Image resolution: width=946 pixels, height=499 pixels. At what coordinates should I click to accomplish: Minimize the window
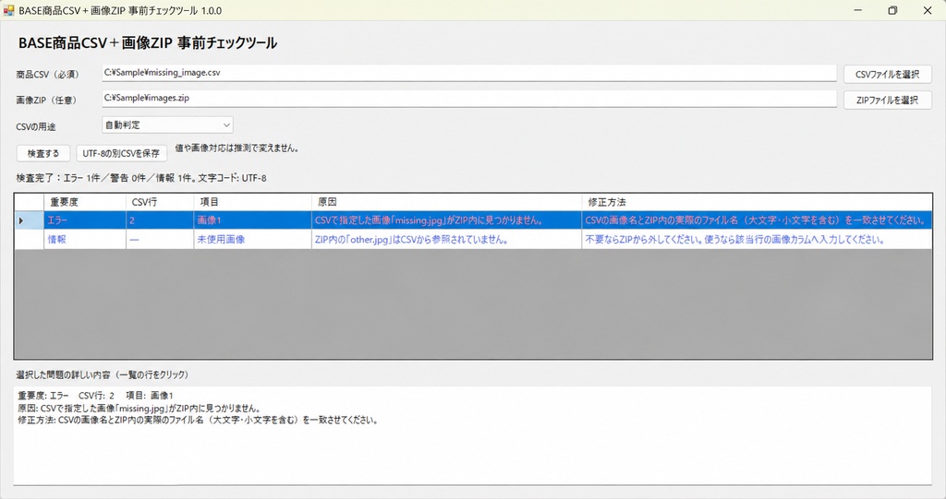(858, 10)
